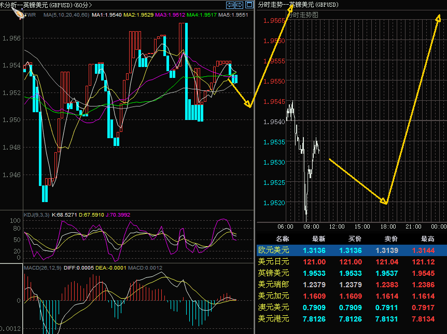This screenshot has height=334, width=447.
Task: Click the right arrow icon in chart header
Action: click(239, 5)
